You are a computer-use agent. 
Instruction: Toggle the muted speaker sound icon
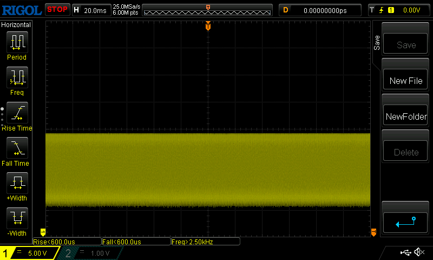(x=419, y=252)
